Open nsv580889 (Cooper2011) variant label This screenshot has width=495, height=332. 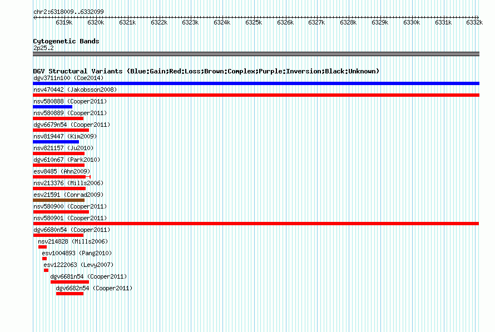click(70, 113)
